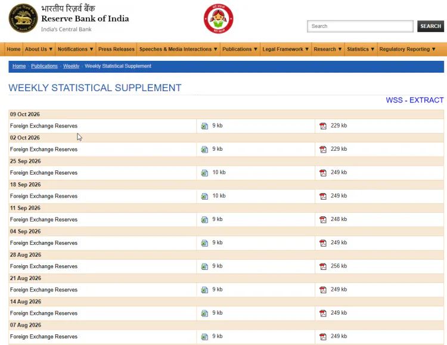Open the PDF file for 09 Oct 2026
The image size is (447, 345).
322,126
